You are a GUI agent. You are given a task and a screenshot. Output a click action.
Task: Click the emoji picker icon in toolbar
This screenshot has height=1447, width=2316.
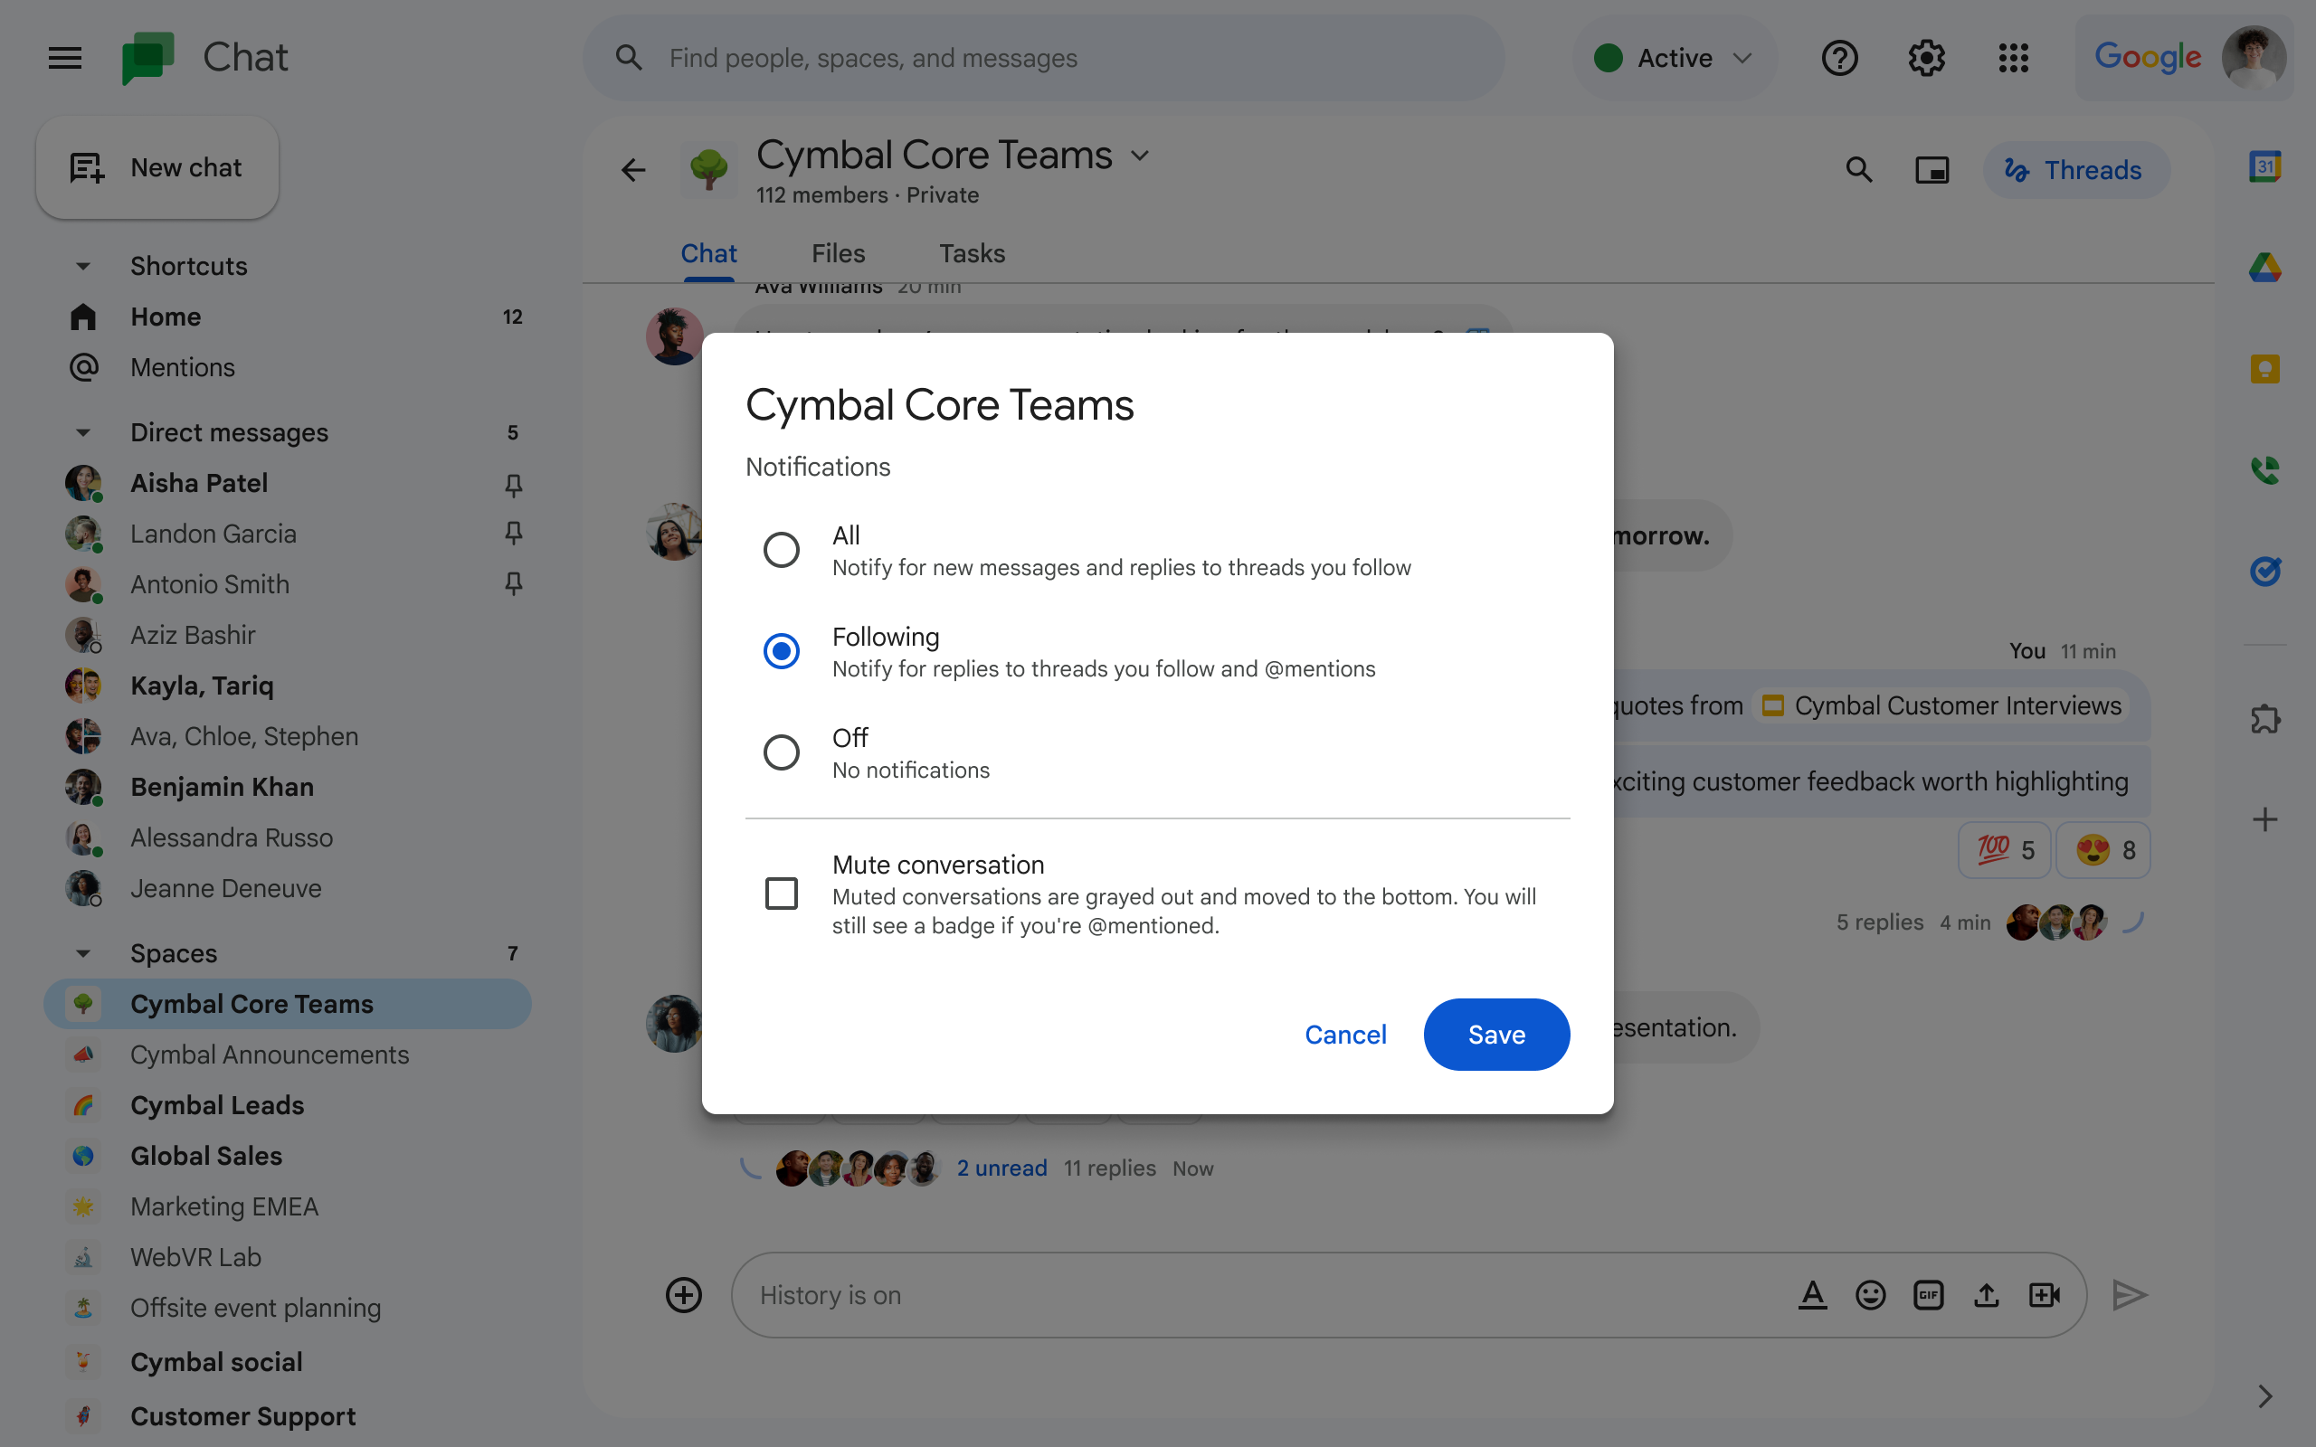coord(1871,1295)
